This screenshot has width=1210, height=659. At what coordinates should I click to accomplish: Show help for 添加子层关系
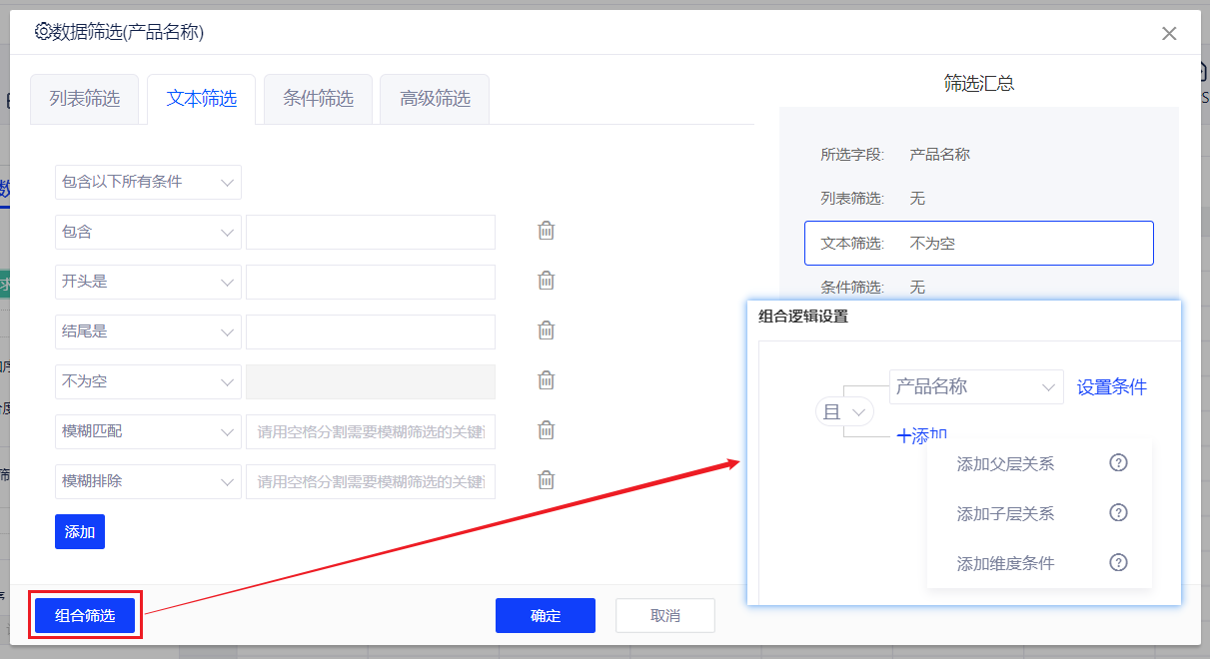[1119, 513]
